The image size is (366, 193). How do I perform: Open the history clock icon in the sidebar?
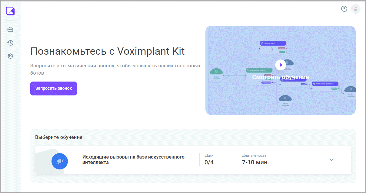(x=10, y=43)
